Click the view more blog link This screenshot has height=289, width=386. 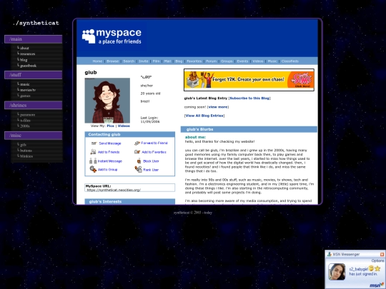(218, 107)
